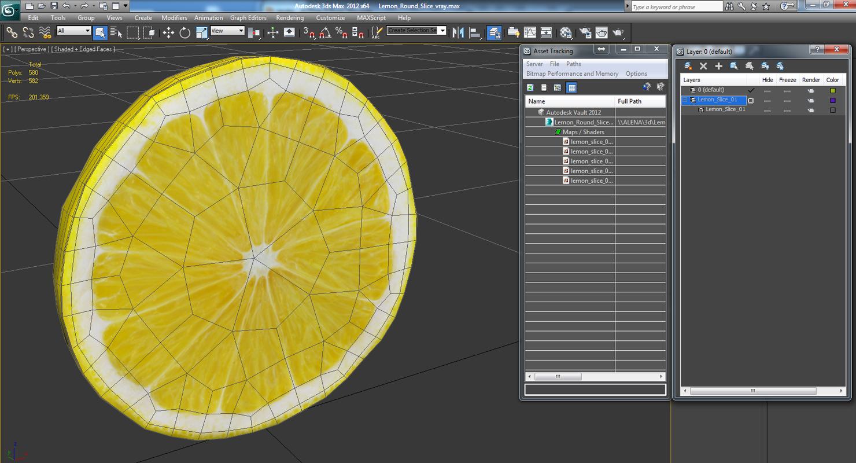Open the Select by Name list icon
The image size is (856, 463).
(x=116, y=33)
